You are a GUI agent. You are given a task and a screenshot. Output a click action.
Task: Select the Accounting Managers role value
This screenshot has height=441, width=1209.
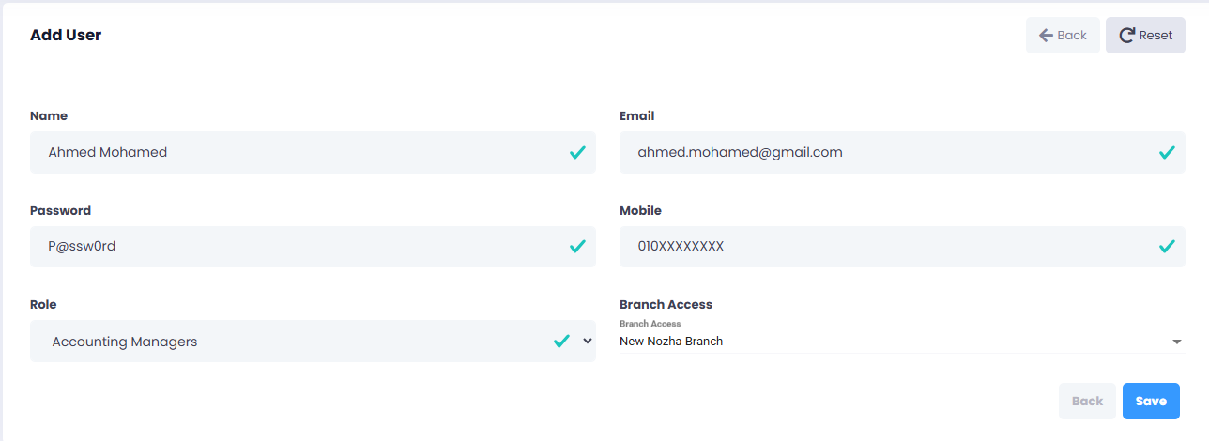[x=125, y=342]
